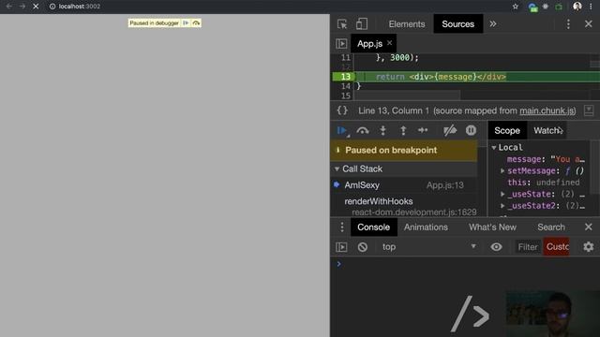The width and height of the screenshot is (600, 337).
Task: Collapse the Local scope section
Action: (x=494, y=148)
